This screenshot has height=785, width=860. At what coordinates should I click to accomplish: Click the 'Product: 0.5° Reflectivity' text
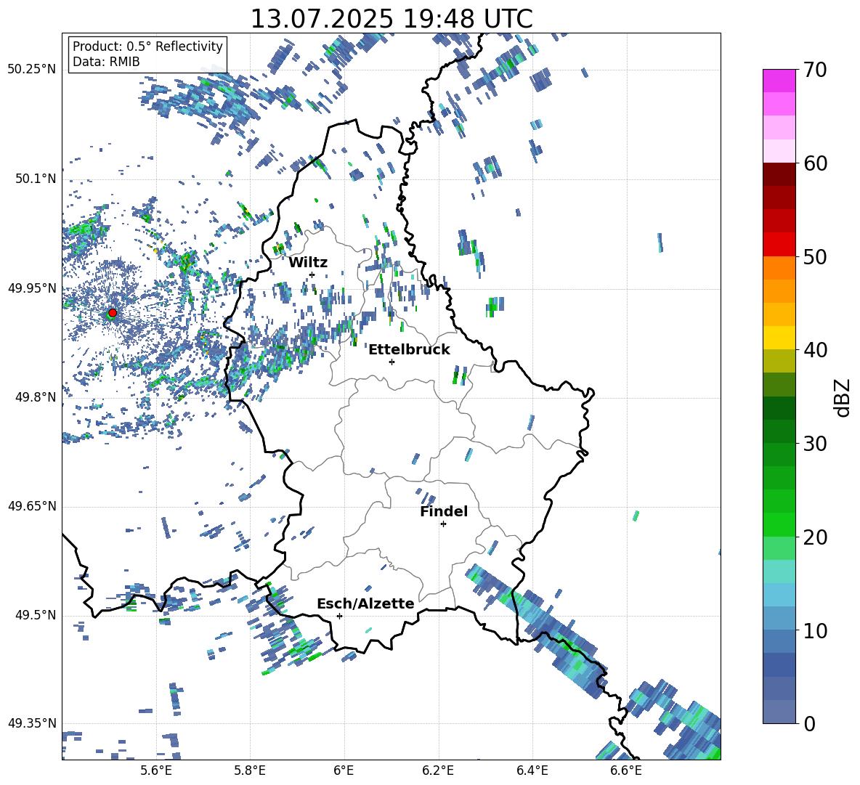(x=148, y=46)
